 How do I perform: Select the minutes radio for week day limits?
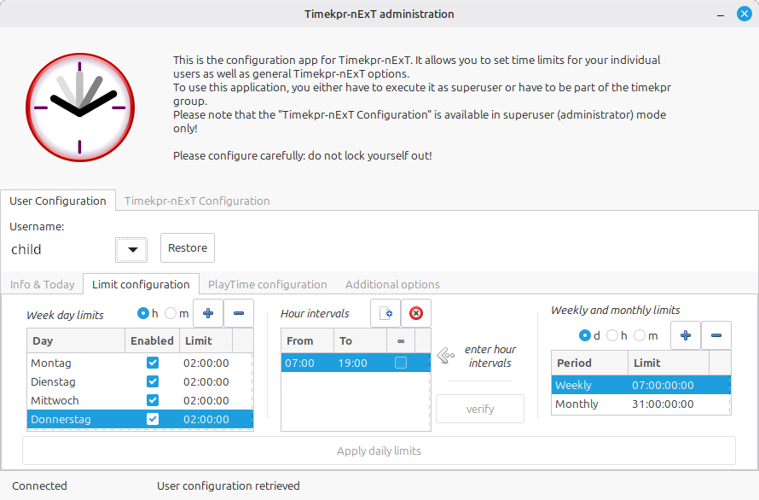tap(171, 314)
